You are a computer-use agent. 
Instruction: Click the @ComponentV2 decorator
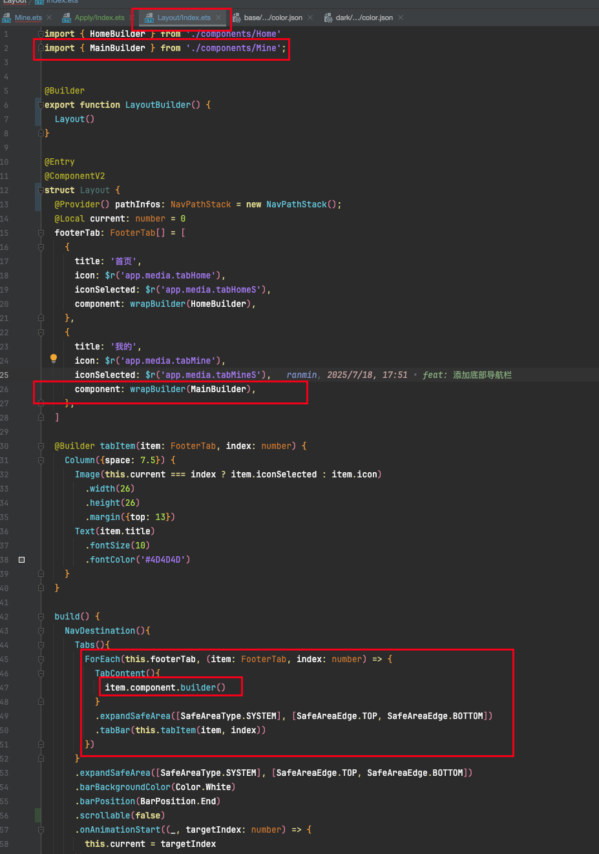coord(74,176)
